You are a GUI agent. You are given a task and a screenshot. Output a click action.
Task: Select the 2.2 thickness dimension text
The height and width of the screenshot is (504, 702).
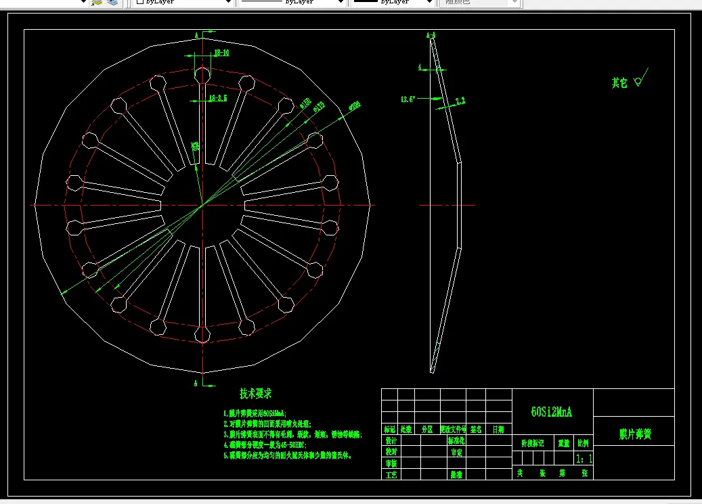460,101
